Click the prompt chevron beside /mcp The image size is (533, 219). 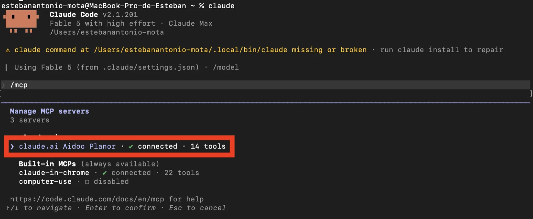coord(4,85)
